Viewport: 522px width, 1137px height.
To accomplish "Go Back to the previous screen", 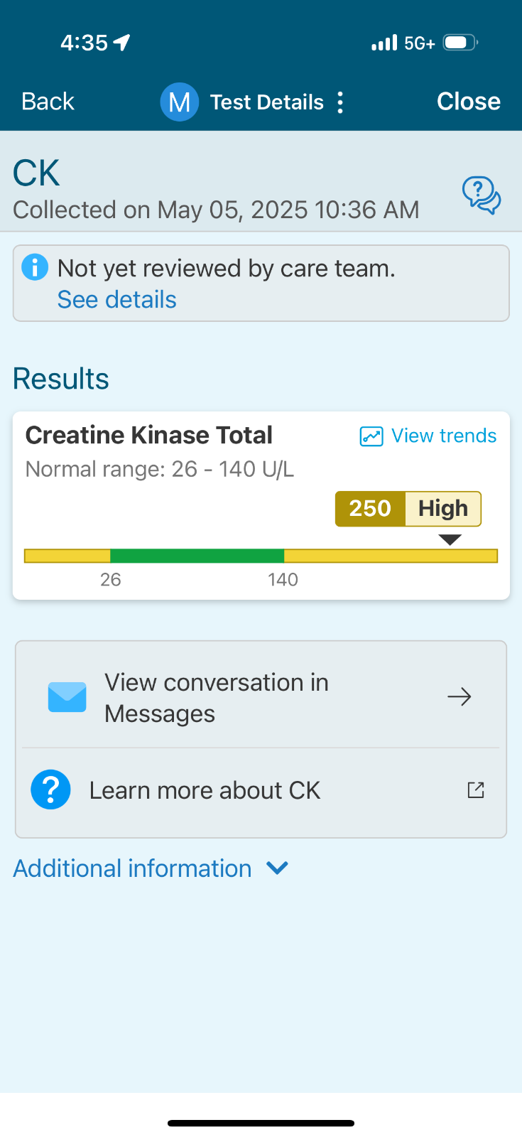I will (x=48, y=102).
